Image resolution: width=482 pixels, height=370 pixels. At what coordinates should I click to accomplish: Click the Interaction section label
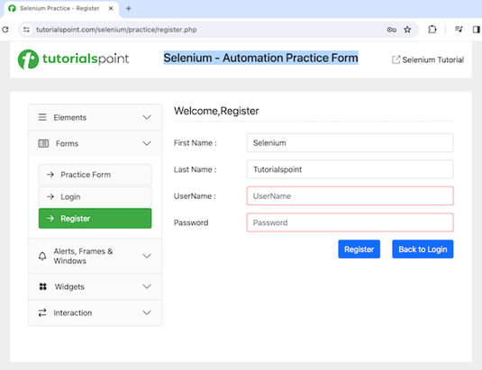click(73, 312)
